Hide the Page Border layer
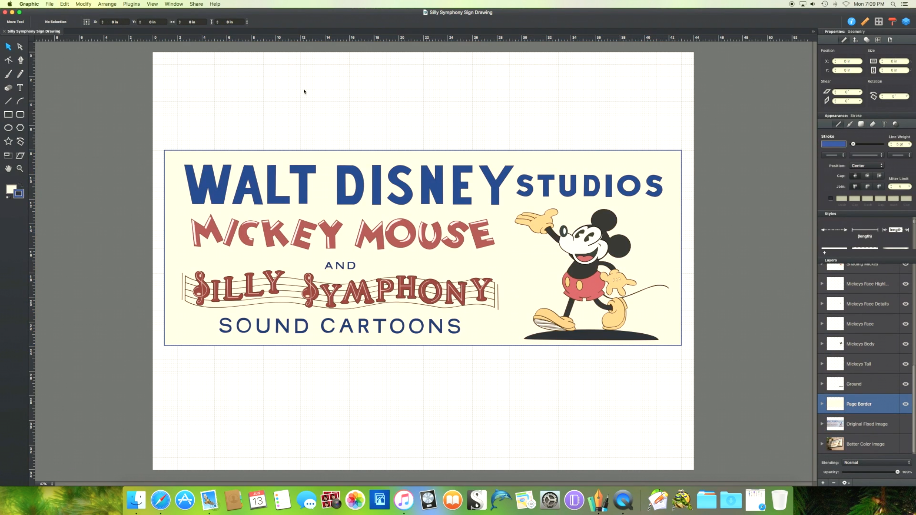Image resolution: width=916 pixels, height=515 pixels. pos(905,404)
